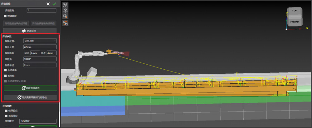Click TOP face of the view cube

(x=294, y=11)
